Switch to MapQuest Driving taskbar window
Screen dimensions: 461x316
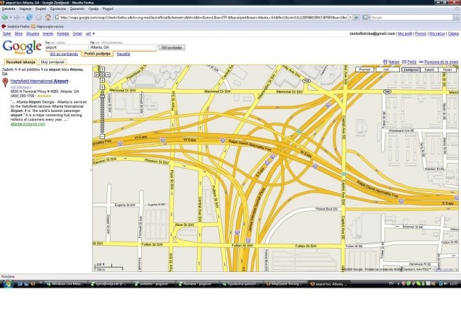(284, 284)
